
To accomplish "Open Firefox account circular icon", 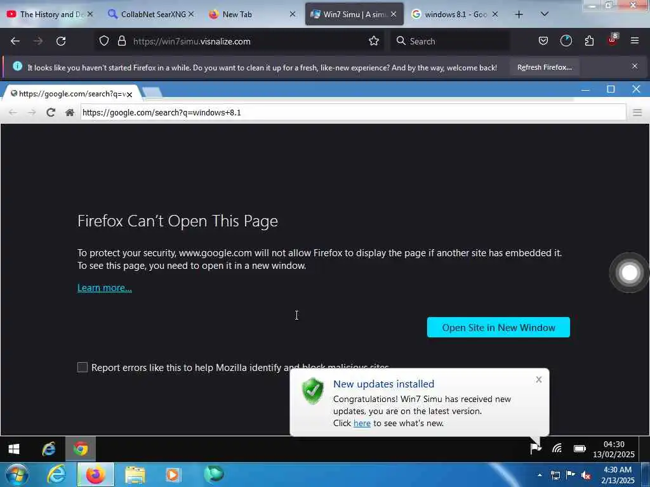I will pyautogui.click(x=566, y=41).
